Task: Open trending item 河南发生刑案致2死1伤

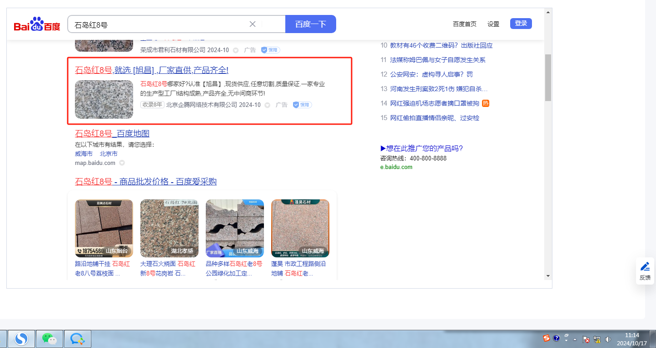Action: point(439,89)
